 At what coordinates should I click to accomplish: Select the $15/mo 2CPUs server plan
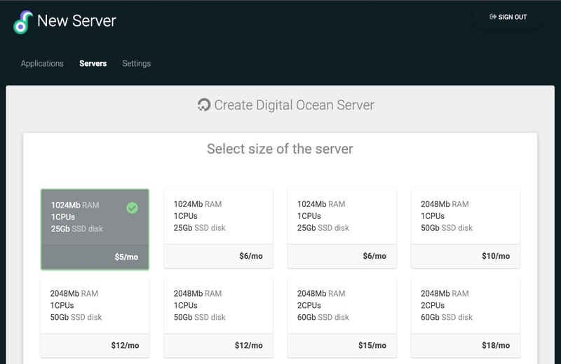pyautogui.click(x=342, y=318)
